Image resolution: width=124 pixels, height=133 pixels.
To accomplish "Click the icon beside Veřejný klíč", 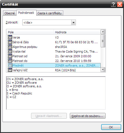I will (10, 70).
